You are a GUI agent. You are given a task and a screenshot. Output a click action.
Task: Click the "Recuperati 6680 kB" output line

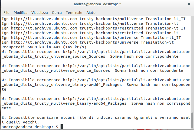(x=44, y=47)
